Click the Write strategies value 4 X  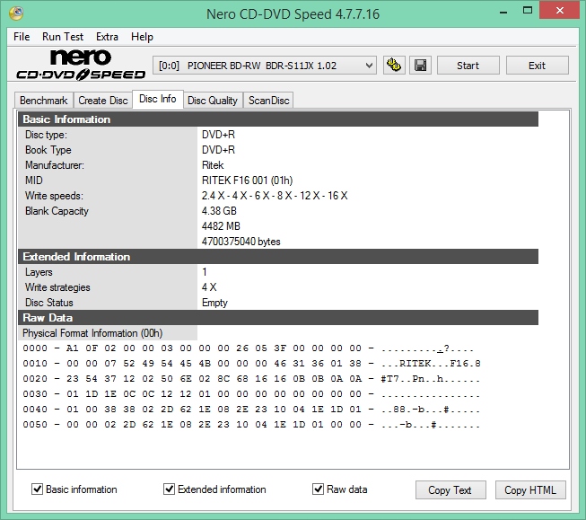[x=209, y=287]
